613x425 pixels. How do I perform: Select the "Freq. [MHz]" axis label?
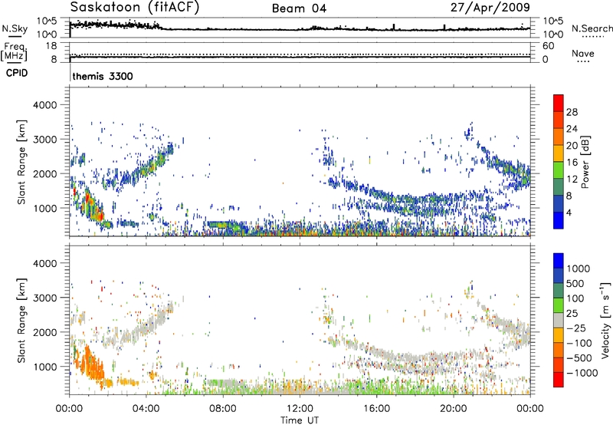tap(14, 51)
